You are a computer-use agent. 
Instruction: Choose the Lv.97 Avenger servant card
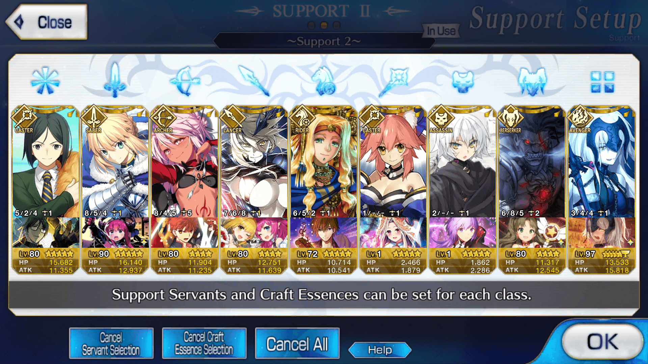(x=602, y=162)
